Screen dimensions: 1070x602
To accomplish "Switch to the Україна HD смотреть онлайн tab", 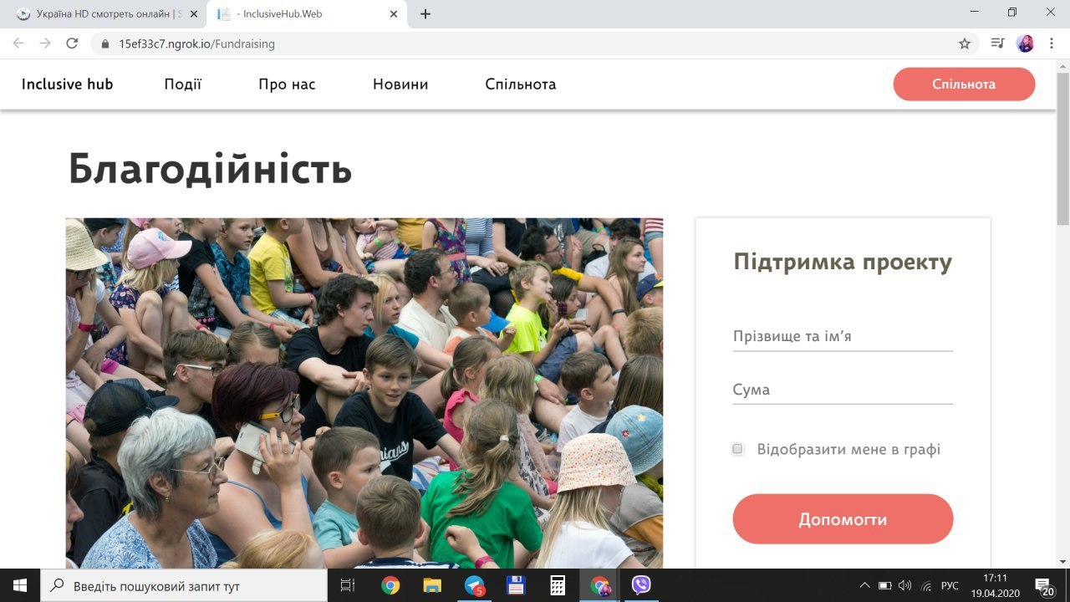I will click(105, 14).
